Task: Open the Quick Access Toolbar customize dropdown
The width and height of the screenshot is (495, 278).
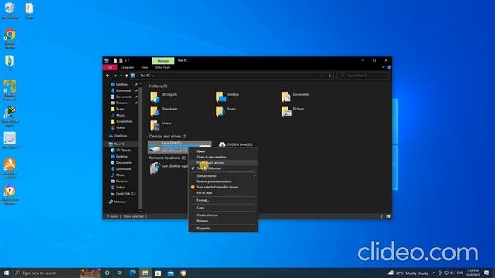Action: click(x=126, y=60)
